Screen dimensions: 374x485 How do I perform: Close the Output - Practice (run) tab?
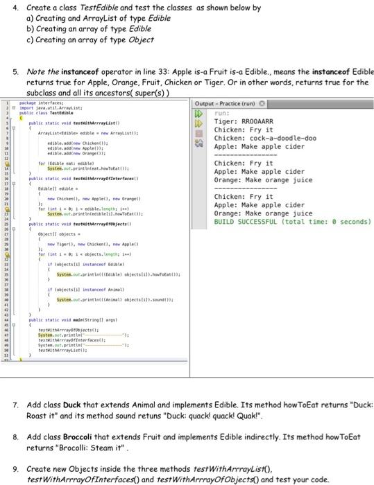coord(262,103)
